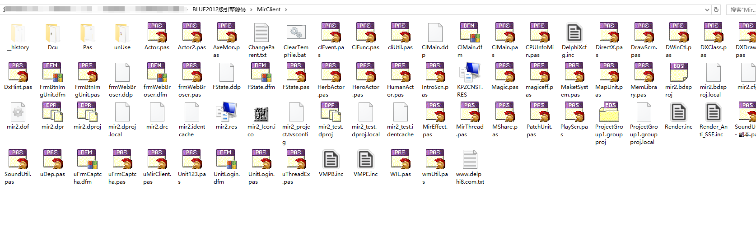The height and width of the screenshot is (241, 756).
Task: Expand chevron between BLUE2012 folder and MirClient
Action: coord(251,9)
